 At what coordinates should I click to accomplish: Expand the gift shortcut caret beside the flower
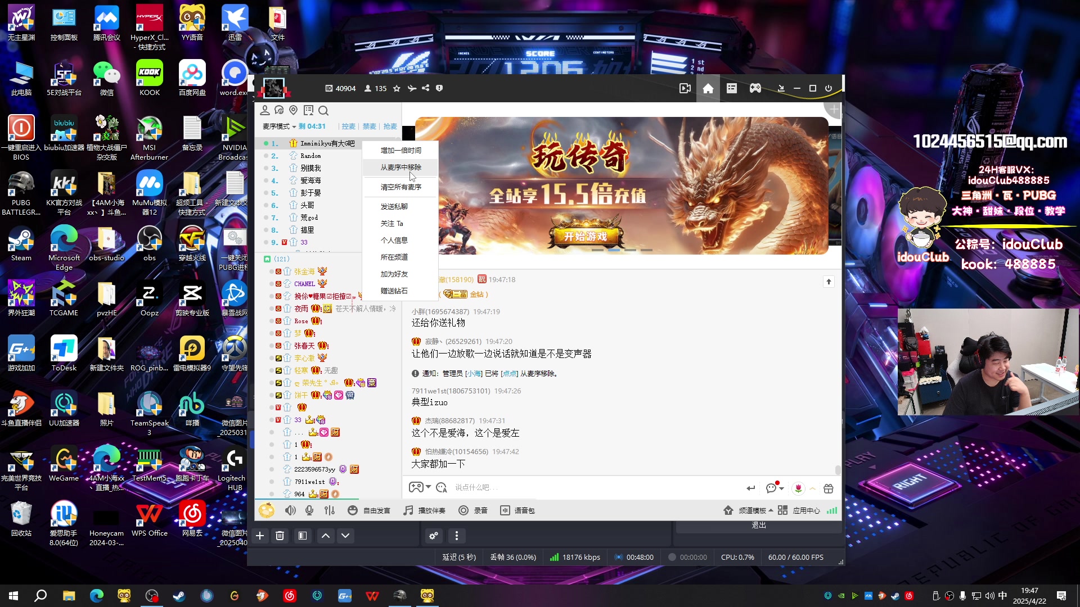click(813, 488)
